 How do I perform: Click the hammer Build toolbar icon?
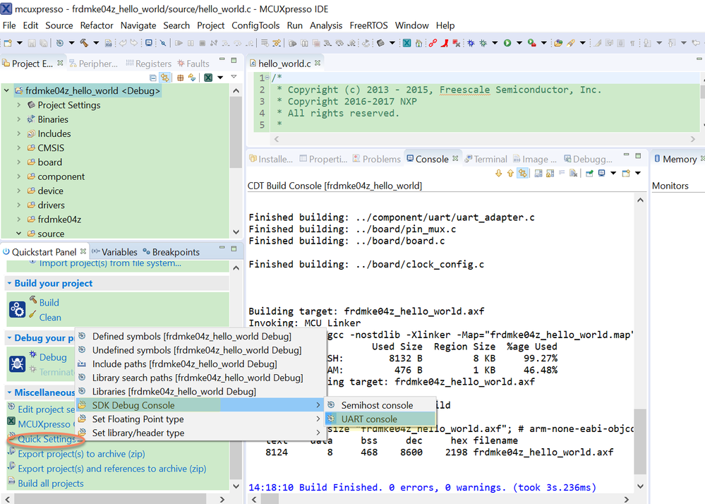click(x=84, y=43)
